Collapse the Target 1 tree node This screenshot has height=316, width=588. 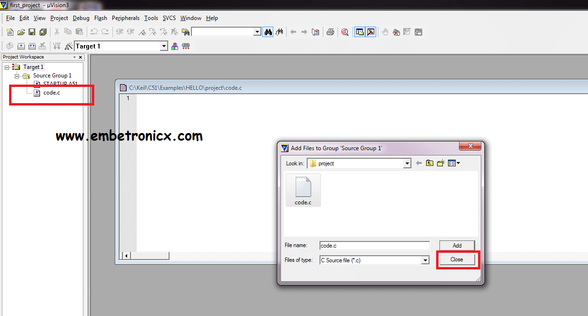click(7, 67)
